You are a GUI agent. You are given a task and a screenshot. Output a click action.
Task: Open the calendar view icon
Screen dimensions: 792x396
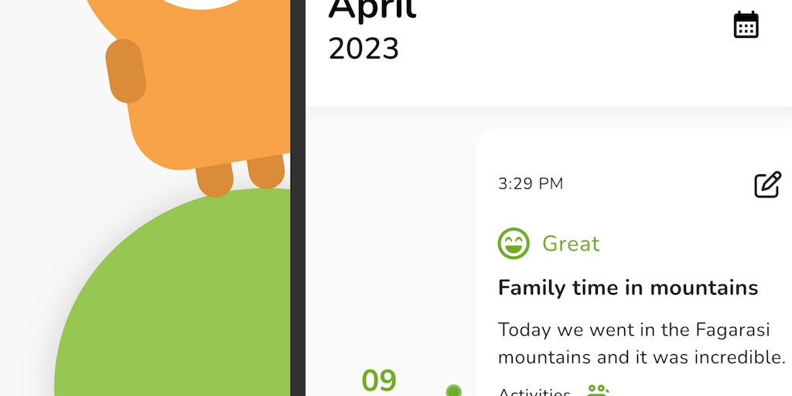[x=746, y=25]
